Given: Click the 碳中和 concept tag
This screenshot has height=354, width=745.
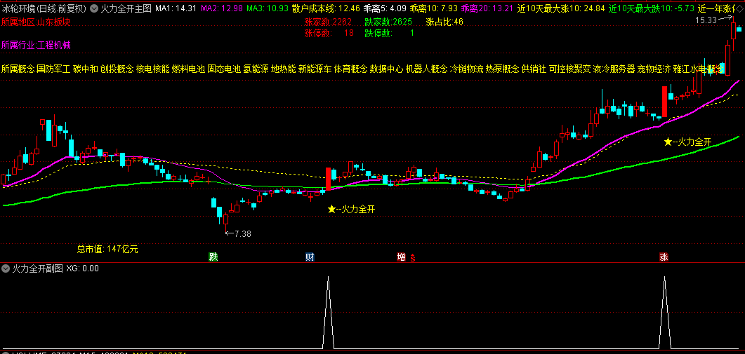Looking at the screenshot, I should point(86,69).
